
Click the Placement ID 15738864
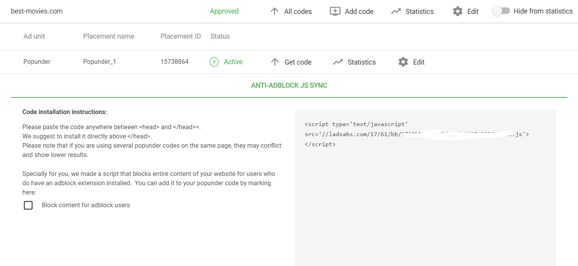pos(175,61)
